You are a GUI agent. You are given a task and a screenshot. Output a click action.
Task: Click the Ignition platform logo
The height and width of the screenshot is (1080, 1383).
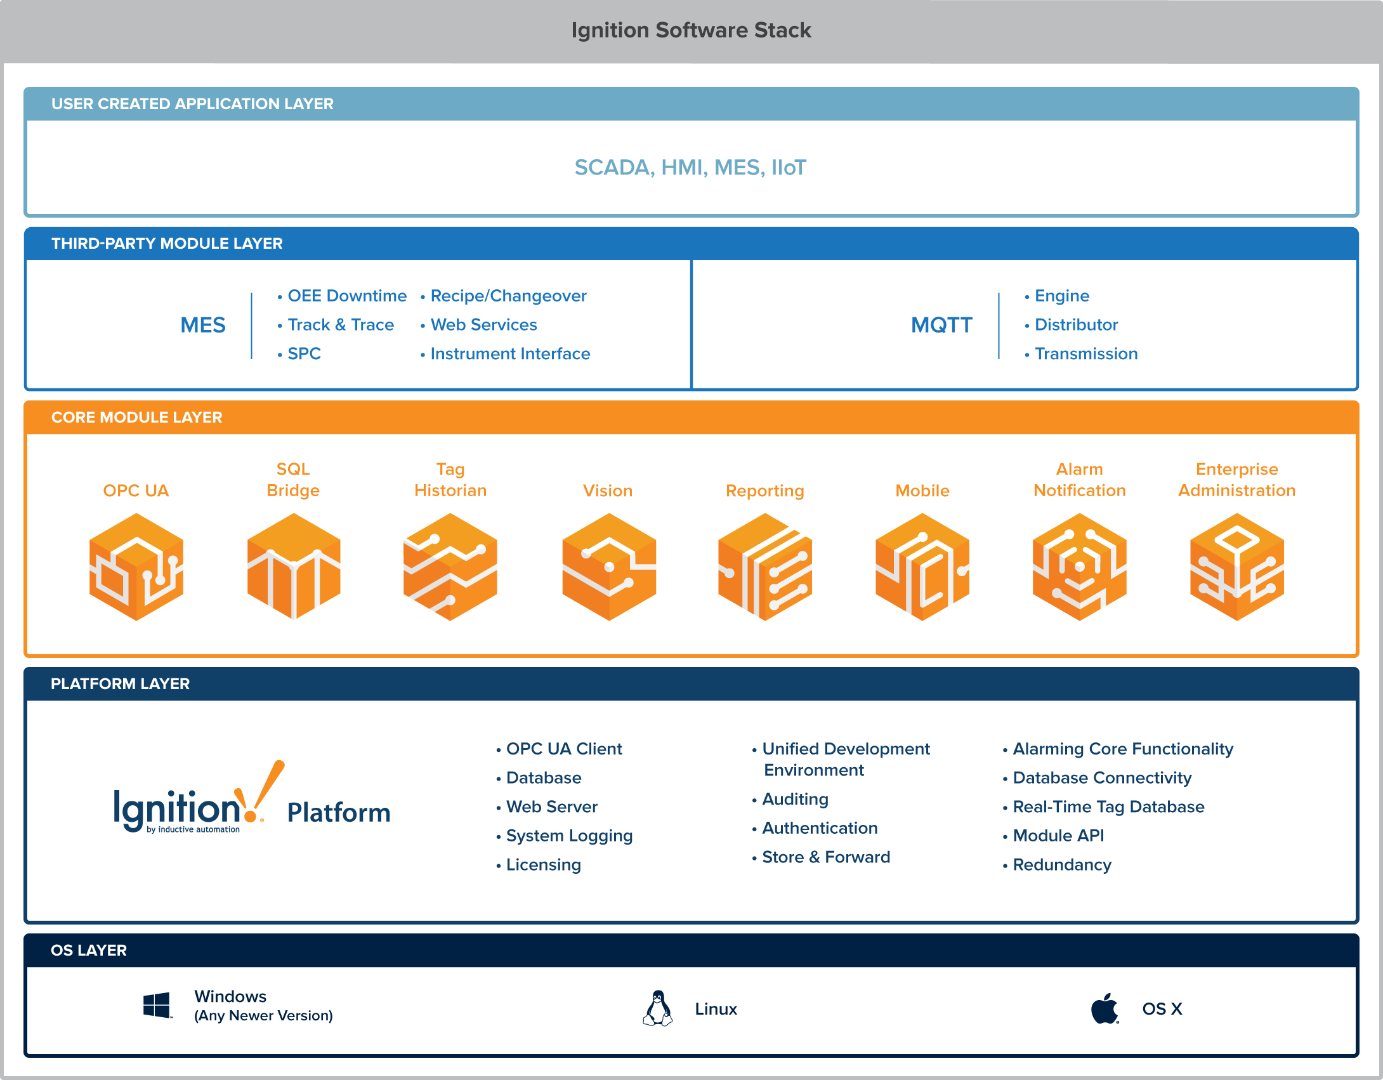tap(199, 798)
